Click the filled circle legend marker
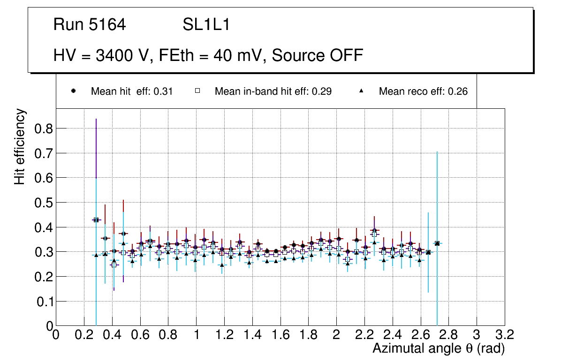This screenshot has height=362, width=561. (x=74, y=91)
